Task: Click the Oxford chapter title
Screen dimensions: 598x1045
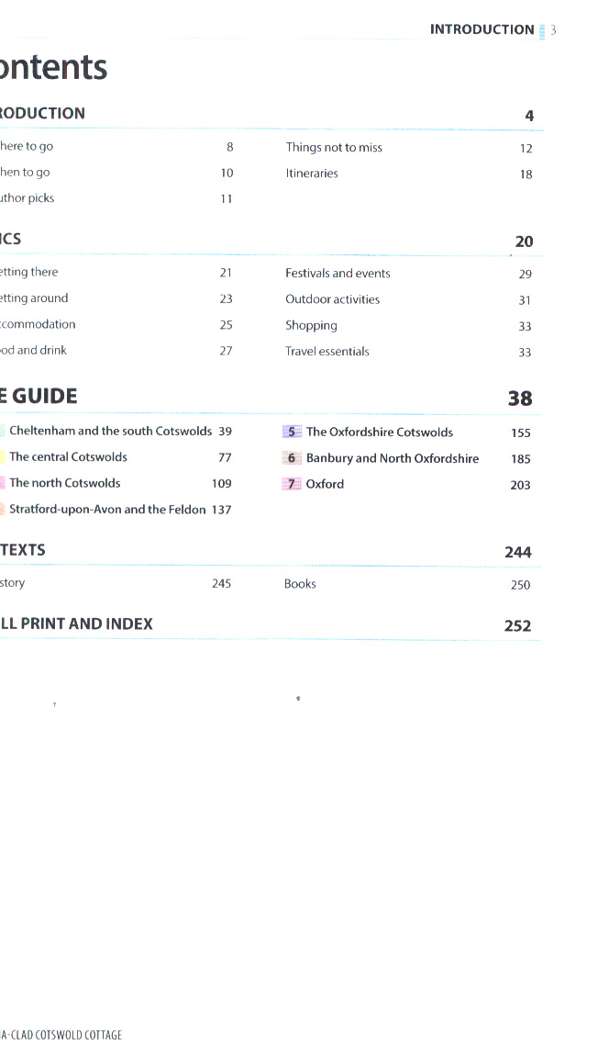Action: 326,484
